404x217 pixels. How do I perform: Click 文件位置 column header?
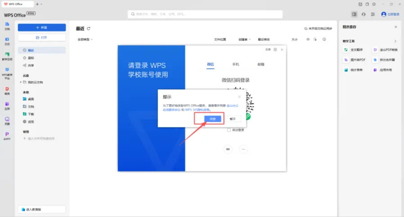click(x=220, y=40)
